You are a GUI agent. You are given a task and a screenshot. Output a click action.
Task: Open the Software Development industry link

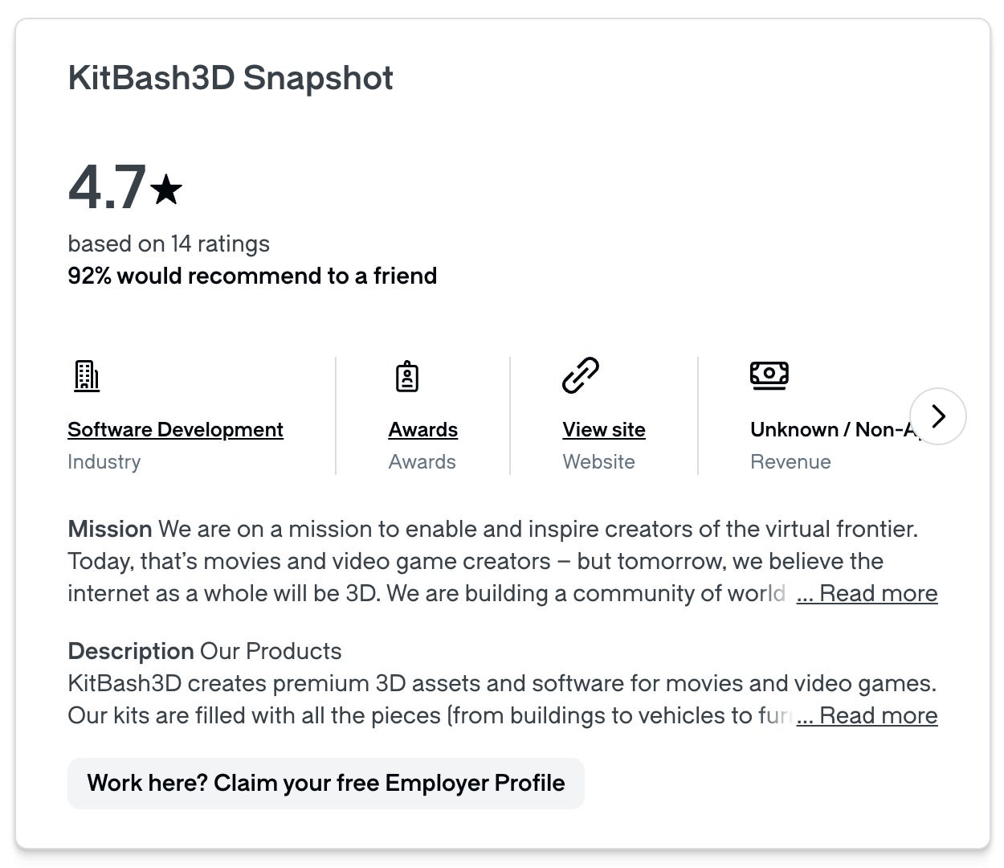[175, 430]
